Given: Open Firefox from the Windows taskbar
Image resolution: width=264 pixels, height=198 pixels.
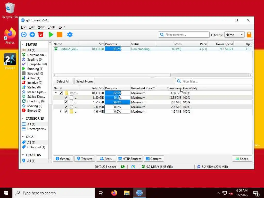Looking at the screenshot, I should 114,193.
